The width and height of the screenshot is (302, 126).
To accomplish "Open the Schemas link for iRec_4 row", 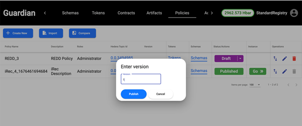I will tap(199, 71).
